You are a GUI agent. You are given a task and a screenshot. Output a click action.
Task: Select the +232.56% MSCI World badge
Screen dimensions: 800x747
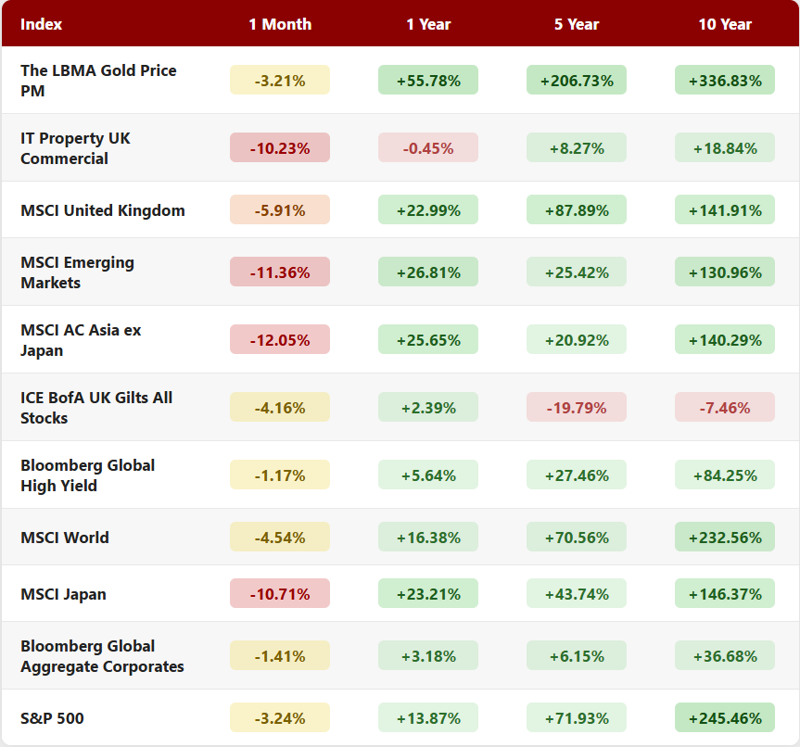click(x=725, y=538)
